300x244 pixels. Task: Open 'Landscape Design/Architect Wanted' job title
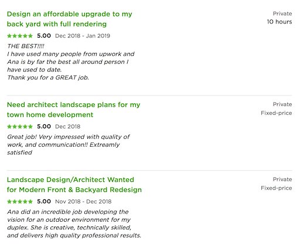(74, 185)
